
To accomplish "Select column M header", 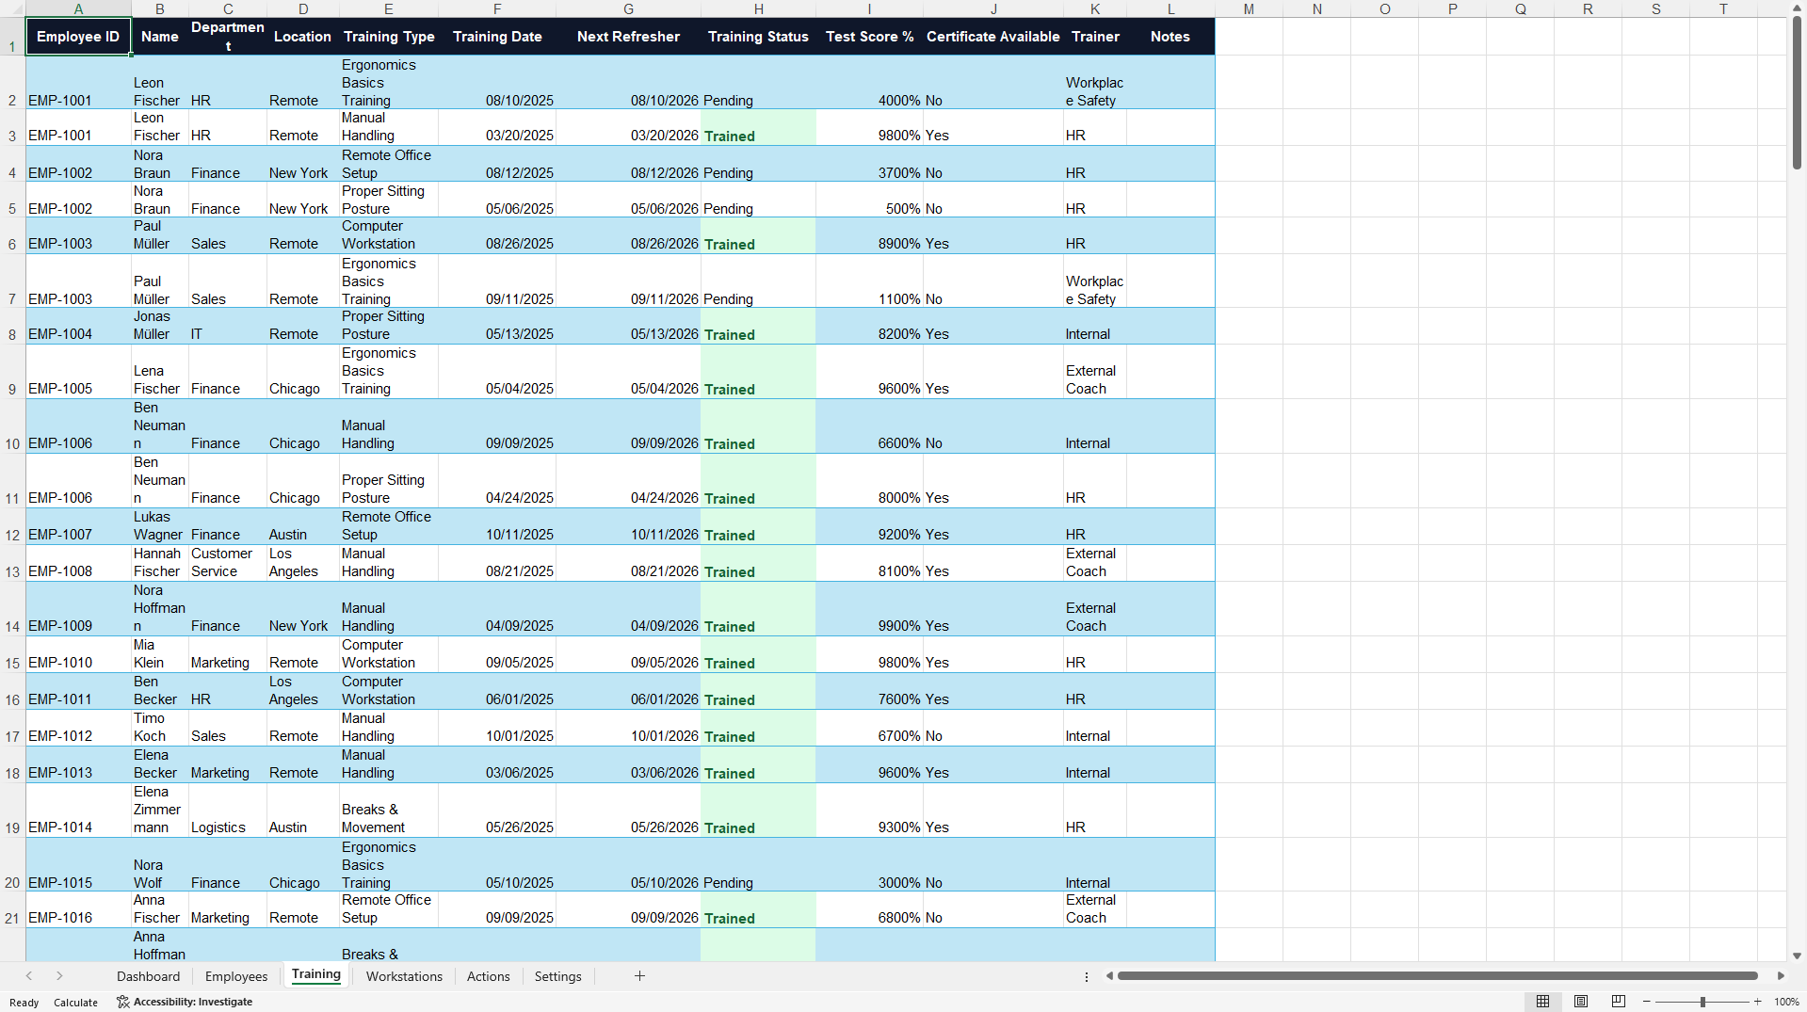I will coord(1249,8).
